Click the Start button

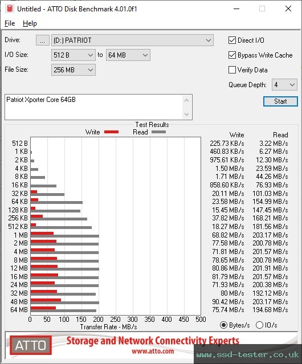pyautogui.click(x=280, y=101)
